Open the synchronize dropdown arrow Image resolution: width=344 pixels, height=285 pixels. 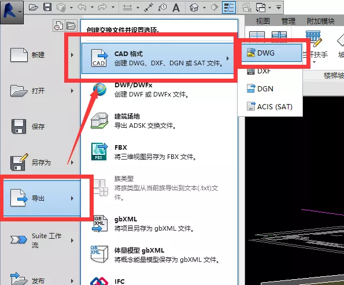pyautogui.click(x=71, y=8)
